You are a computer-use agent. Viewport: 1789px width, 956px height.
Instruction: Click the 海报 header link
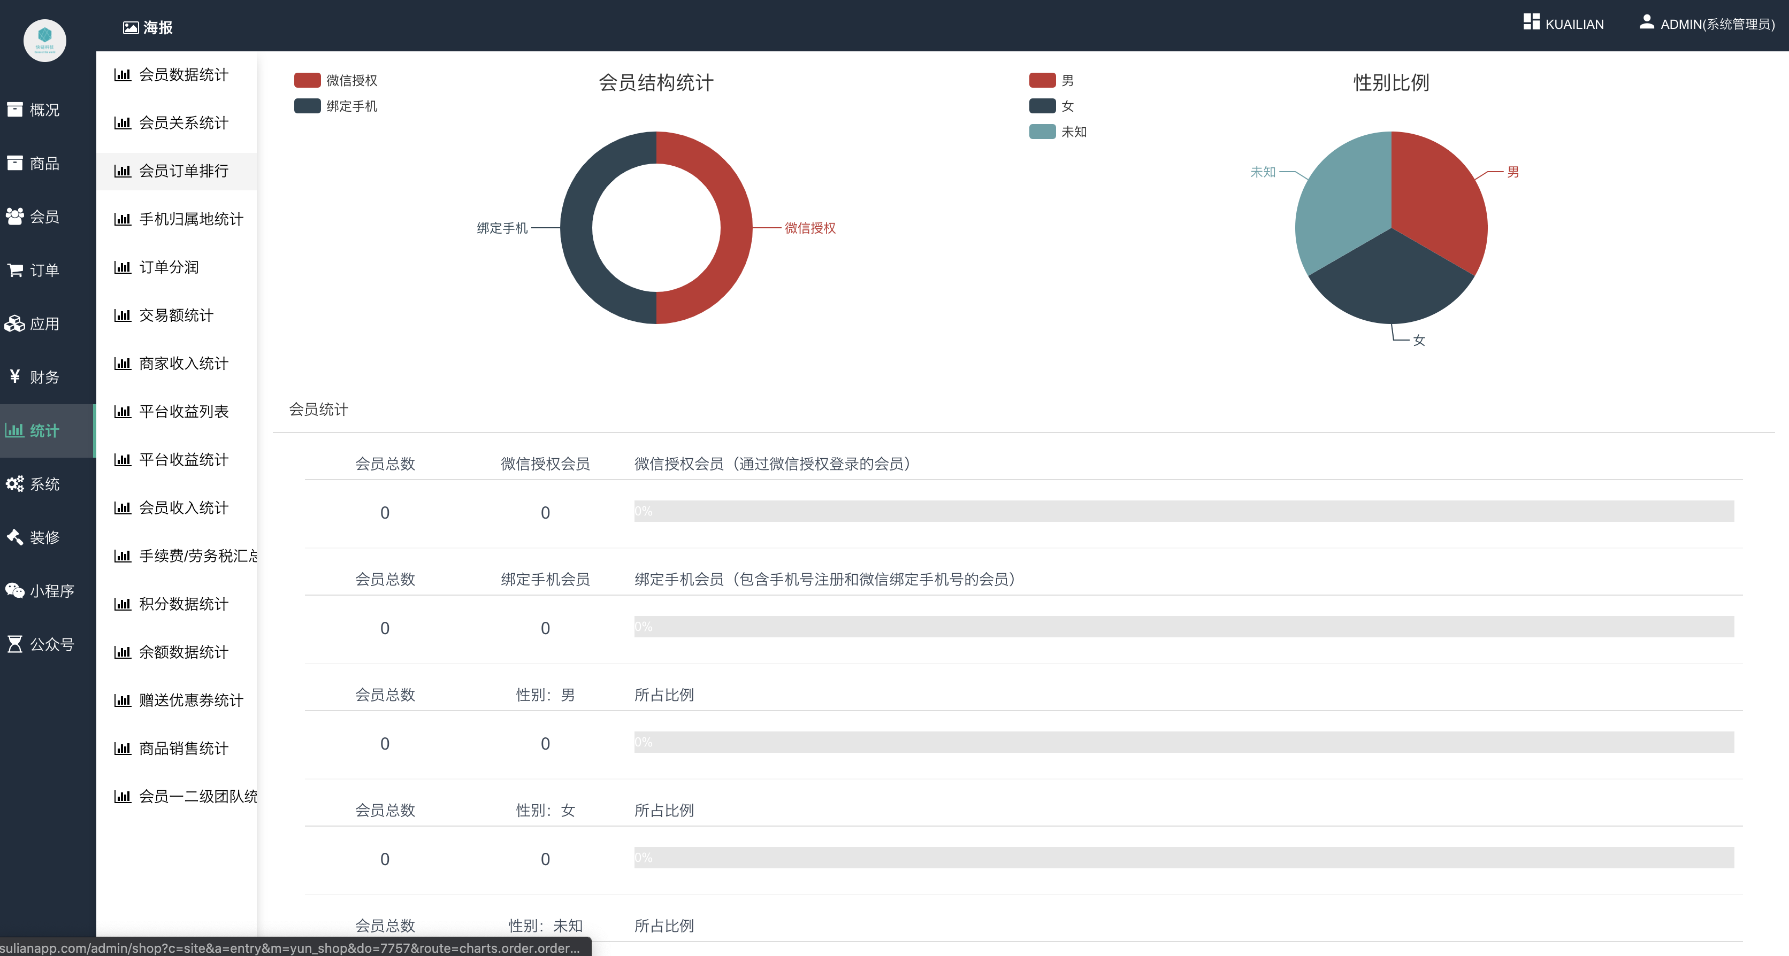click(148, 28)
